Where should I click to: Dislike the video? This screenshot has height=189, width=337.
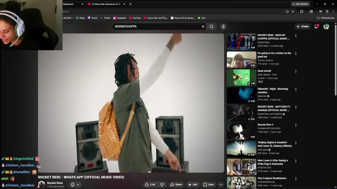coord(162,185)
